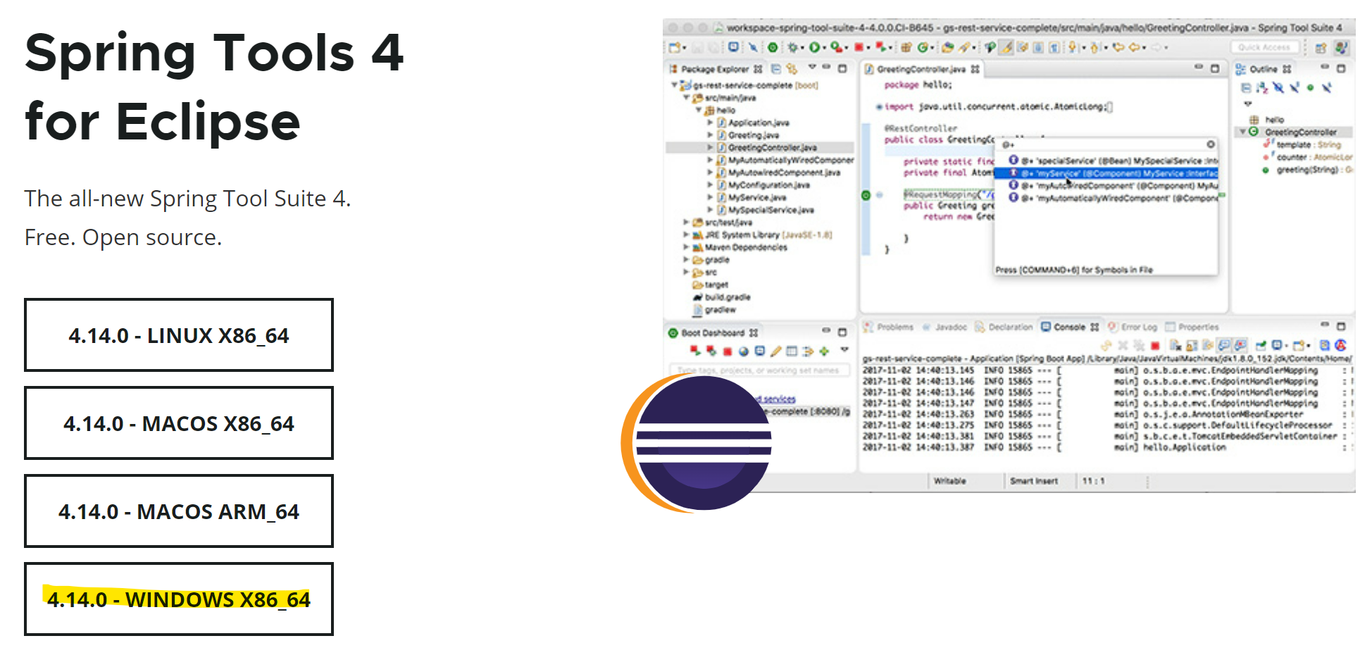Open Package Explorer view menu triangle
The image size is (1372, 655).
pos(812,67)
